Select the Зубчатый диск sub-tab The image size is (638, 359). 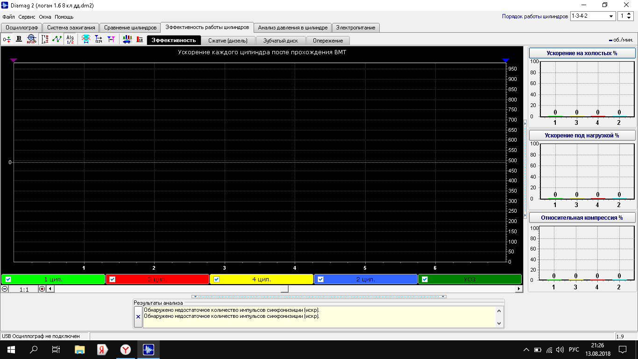pos(280,41)
